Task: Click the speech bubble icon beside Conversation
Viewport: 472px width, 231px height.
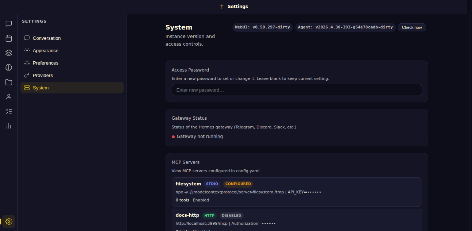Action: [27, 38]
